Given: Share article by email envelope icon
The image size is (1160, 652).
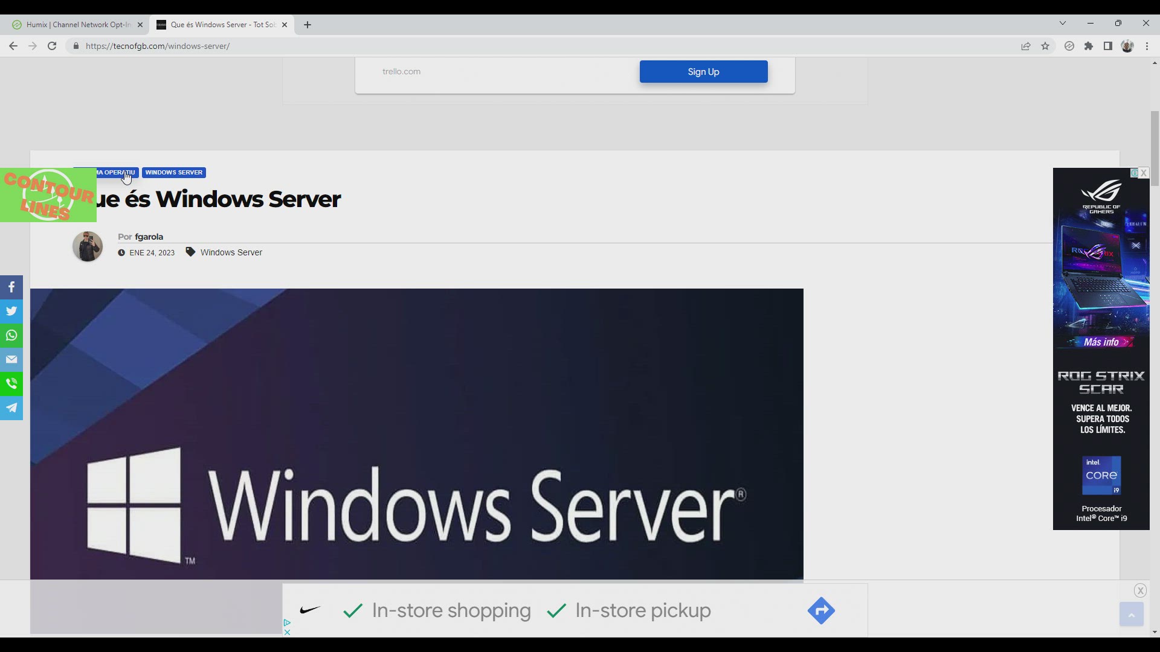Looking at the screenshot, I should pos(11,360).
